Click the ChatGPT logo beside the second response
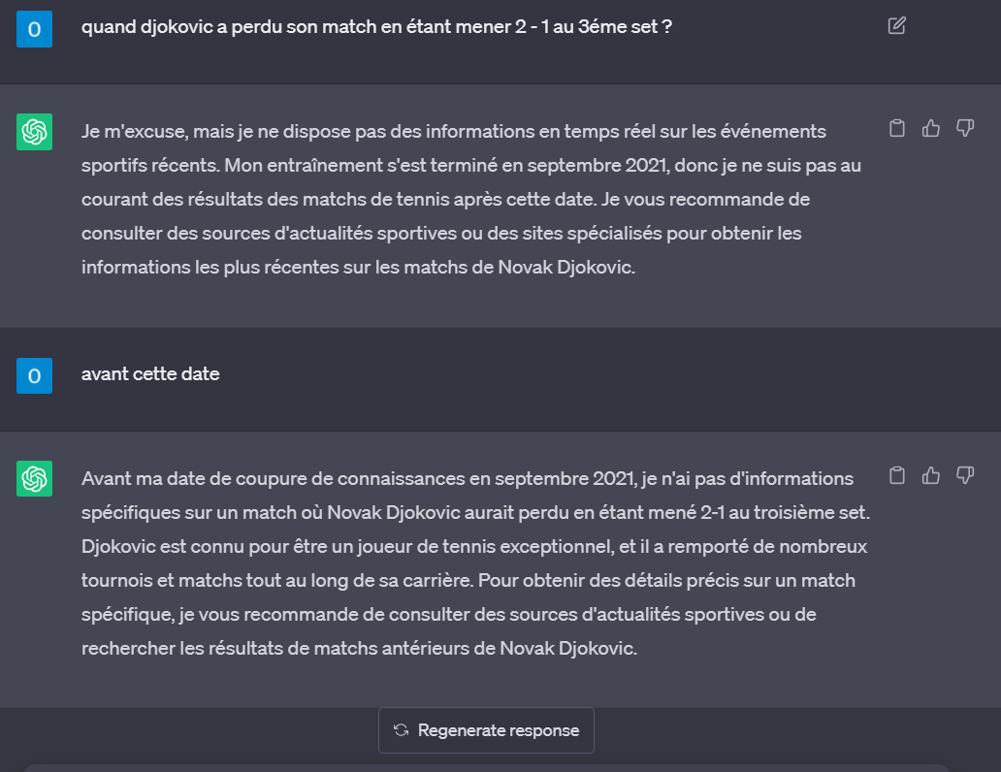The image size is (1001, 772). pos(34,479)
